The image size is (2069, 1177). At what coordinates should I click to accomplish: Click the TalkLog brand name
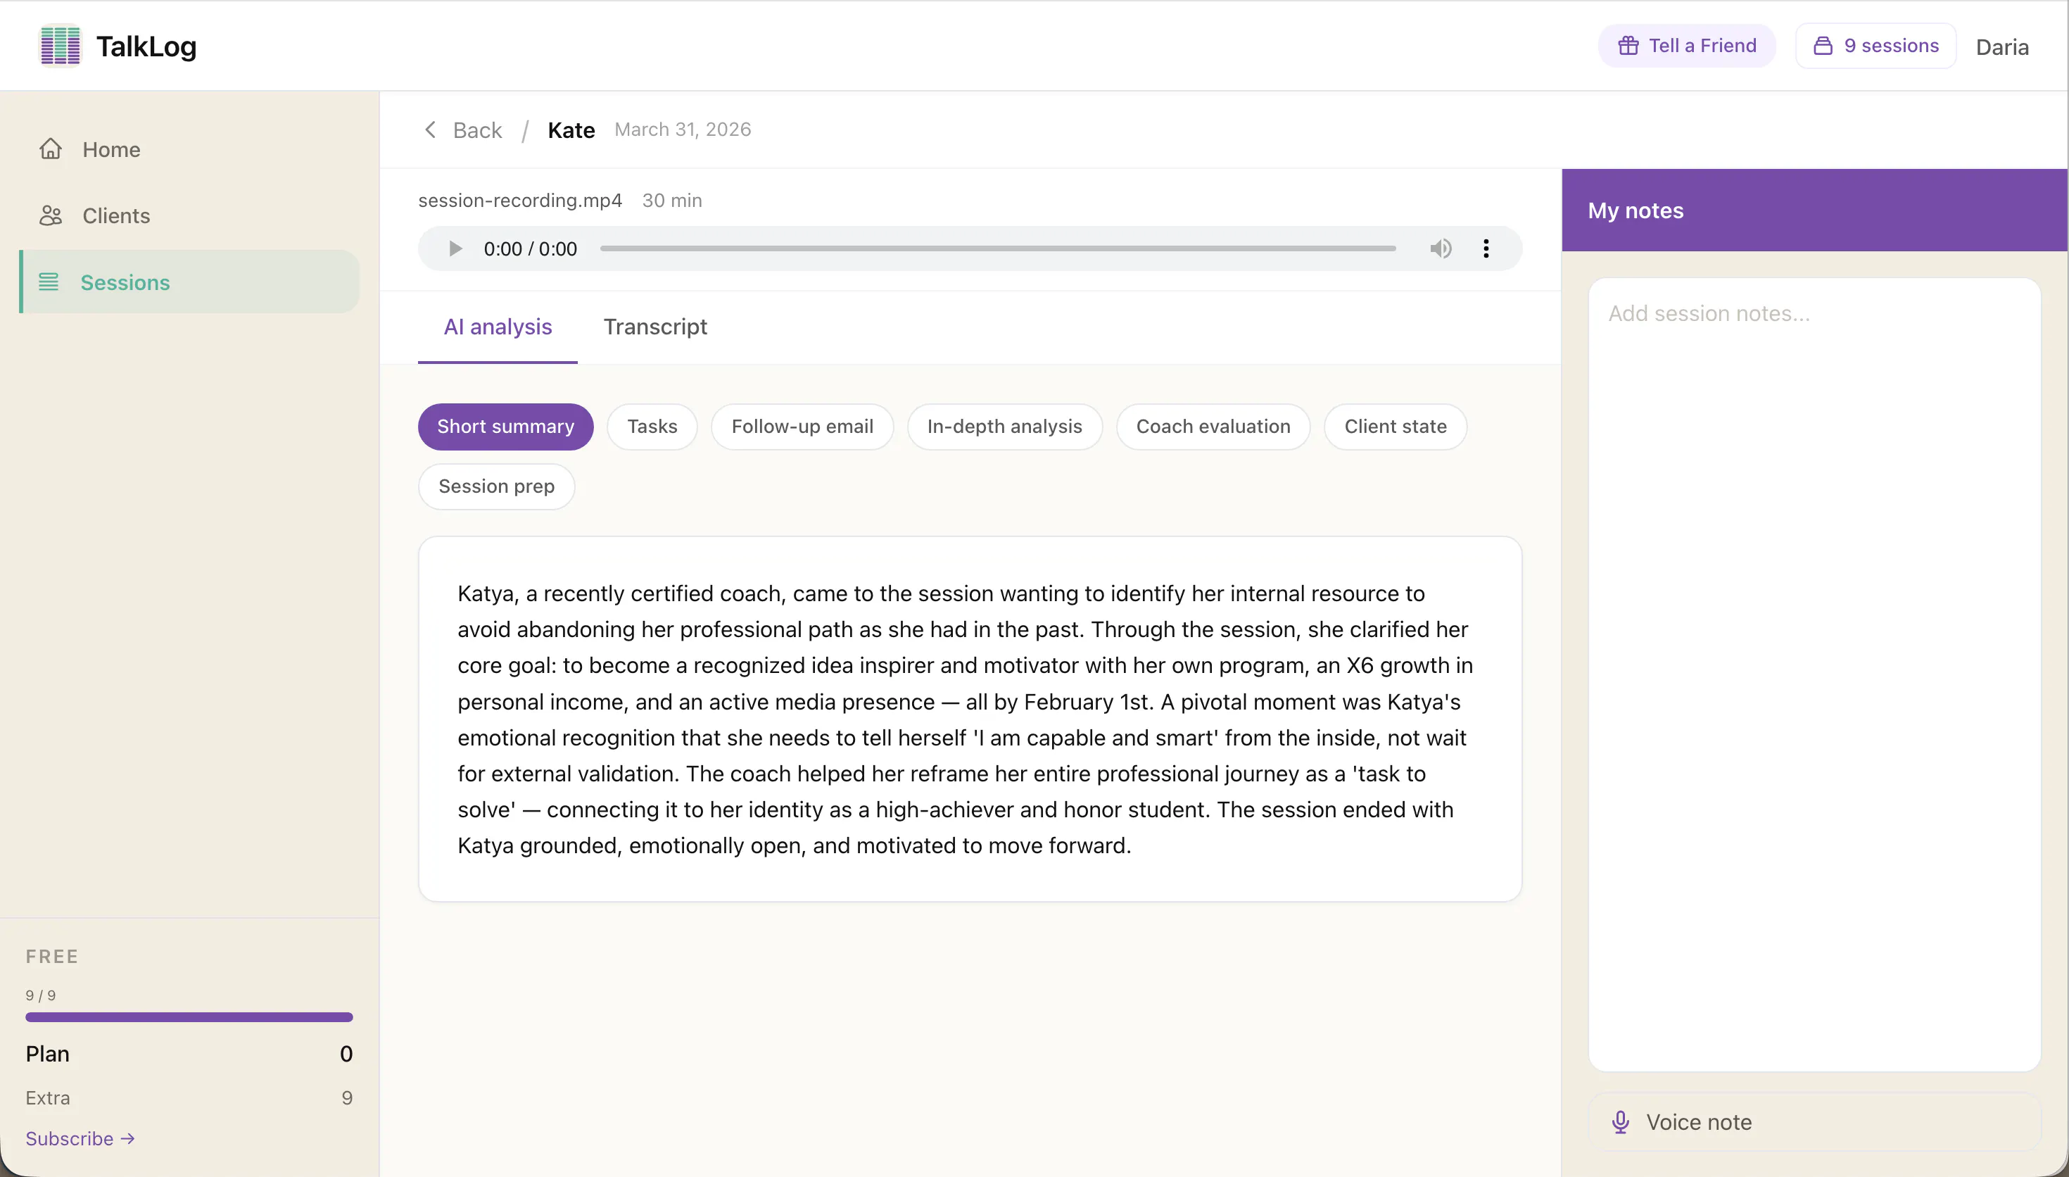click(146, 46)
